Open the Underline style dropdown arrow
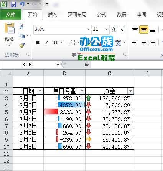Viewport: 163px width, 171px height. click(62, 42)
